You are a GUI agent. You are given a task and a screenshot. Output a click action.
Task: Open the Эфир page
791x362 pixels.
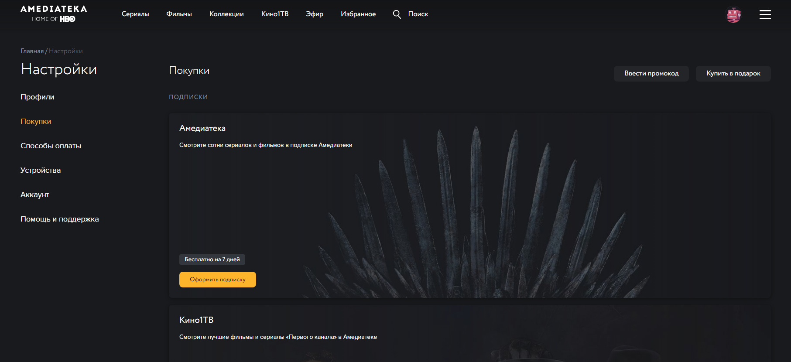click(315, 14)
